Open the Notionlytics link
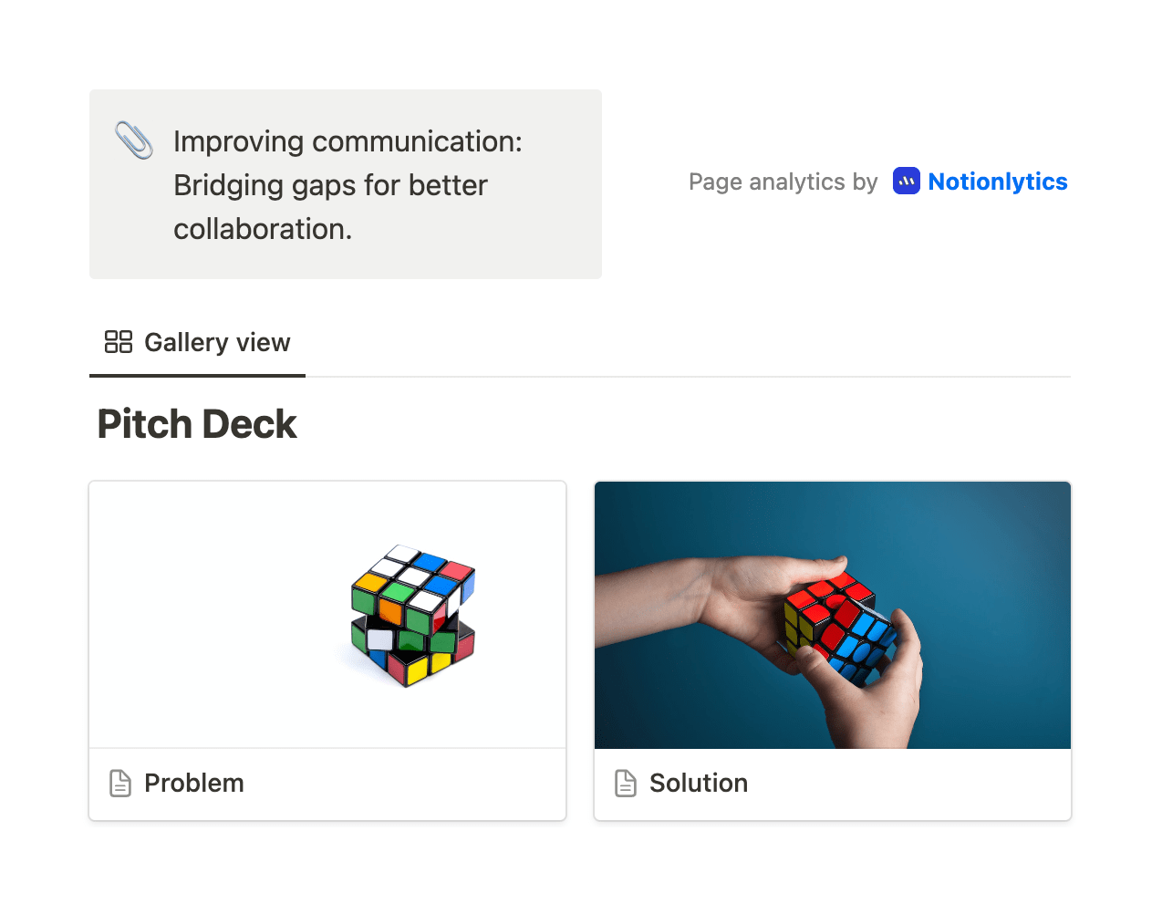Screen dimensions: 1162x914 coord(997,182)
